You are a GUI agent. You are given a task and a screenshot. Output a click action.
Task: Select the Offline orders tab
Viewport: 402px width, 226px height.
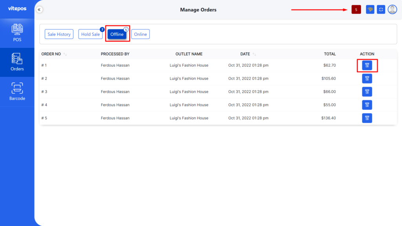pyautogui.click(x=117, y=34)
